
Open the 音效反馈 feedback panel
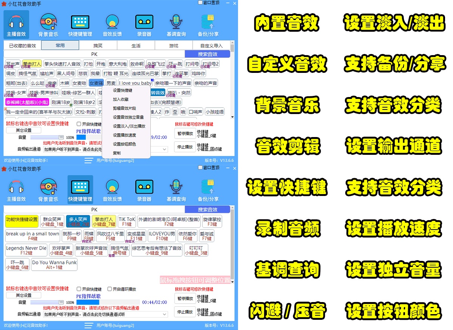click(x=112, y=23)
